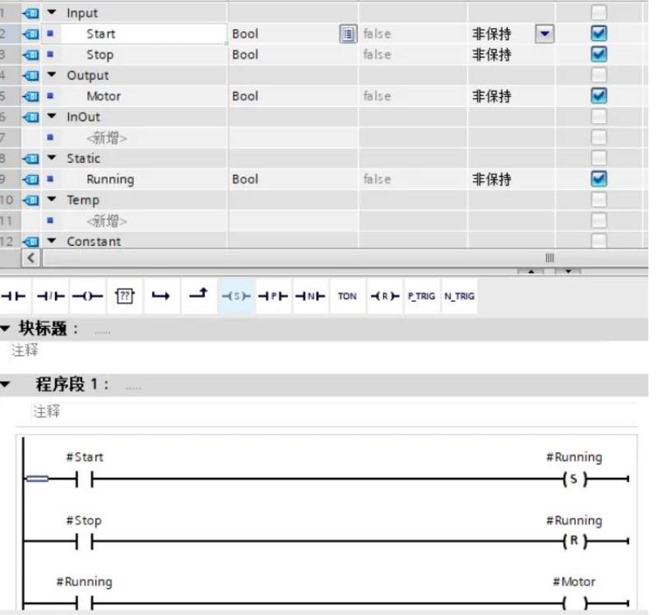Collapse the Temp section
This screenshot has height=615, width=658.
click(51, 199)
